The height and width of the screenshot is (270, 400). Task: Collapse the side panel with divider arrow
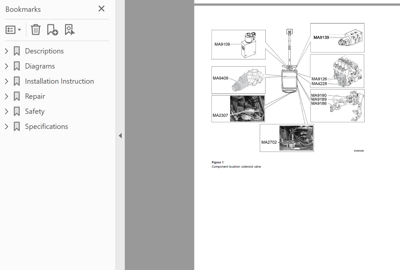pyautogui.click(x=120, y=135)
